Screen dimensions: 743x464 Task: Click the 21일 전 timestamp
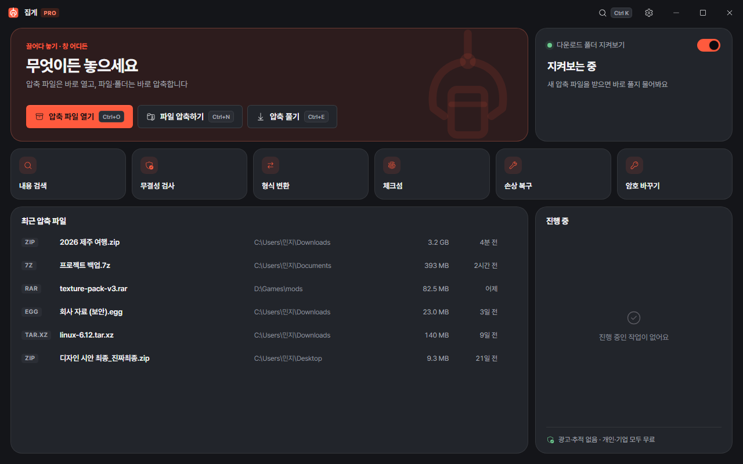tap(487, 358)
